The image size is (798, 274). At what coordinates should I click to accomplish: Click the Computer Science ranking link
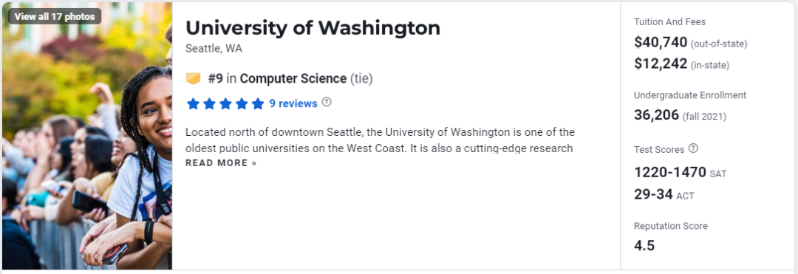[293, 79]
